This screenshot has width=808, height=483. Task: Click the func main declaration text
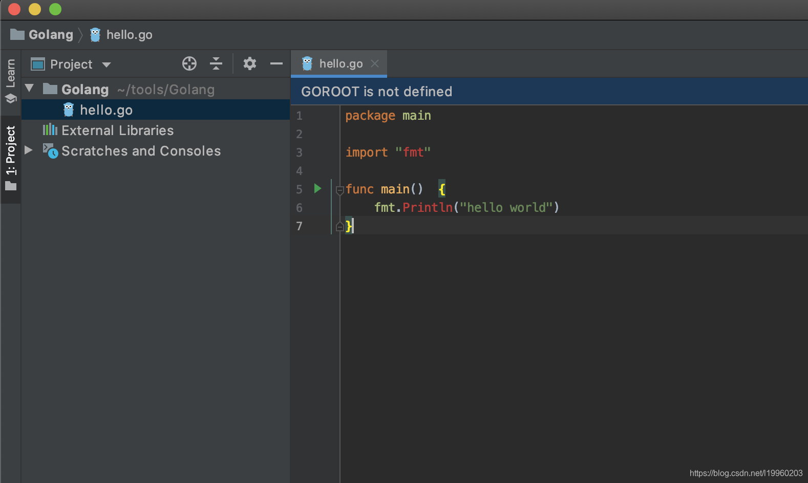pyautogui.click(x=384, y=189)
